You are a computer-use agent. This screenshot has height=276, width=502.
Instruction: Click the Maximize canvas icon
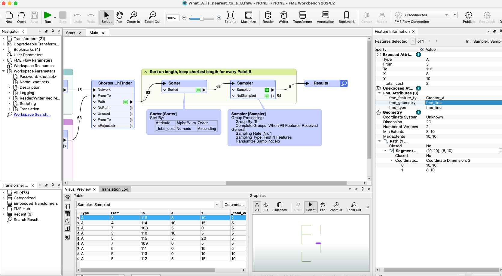(x=249, y=17)
